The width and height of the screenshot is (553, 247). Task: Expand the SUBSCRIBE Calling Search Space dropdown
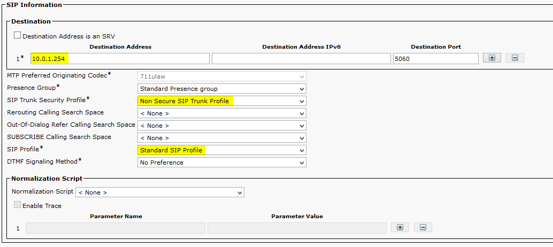[x=222, y=138]
